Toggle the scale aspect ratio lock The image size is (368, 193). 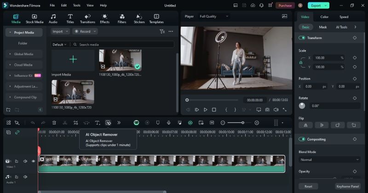[301, 62]
